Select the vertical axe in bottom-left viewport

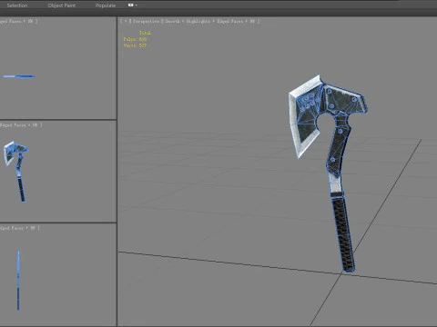pyautogui.click(x=18, y=280)
